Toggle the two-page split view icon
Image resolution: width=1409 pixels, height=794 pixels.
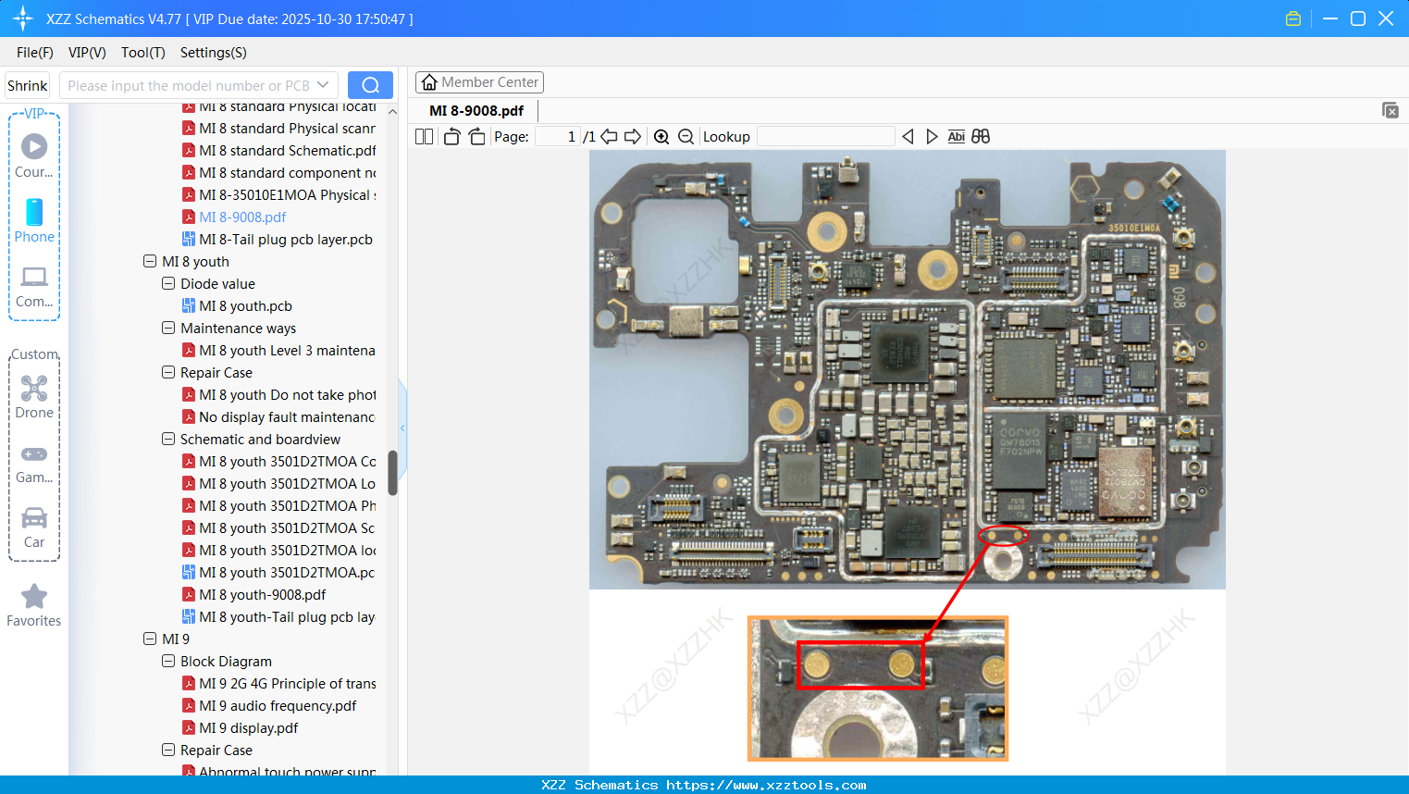pyautogui.click(x=424, y=136)
